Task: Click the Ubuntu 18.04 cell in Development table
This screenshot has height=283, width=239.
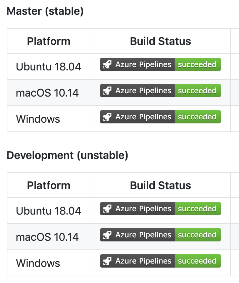Action: tap(49, 211)
